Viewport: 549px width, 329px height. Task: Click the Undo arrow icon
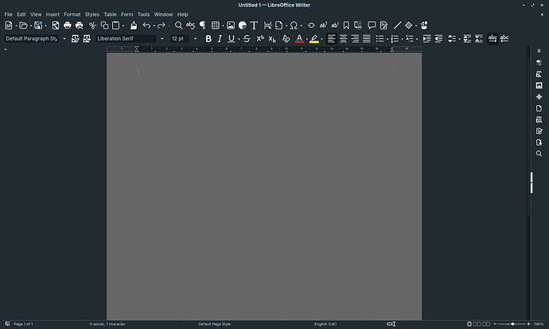tap(146, 25)
